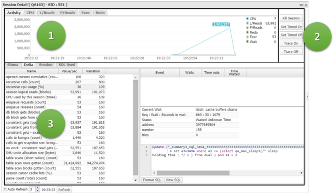Turn tracing off with Trace Off
This screenshot has height=195, width=336.
291,51
